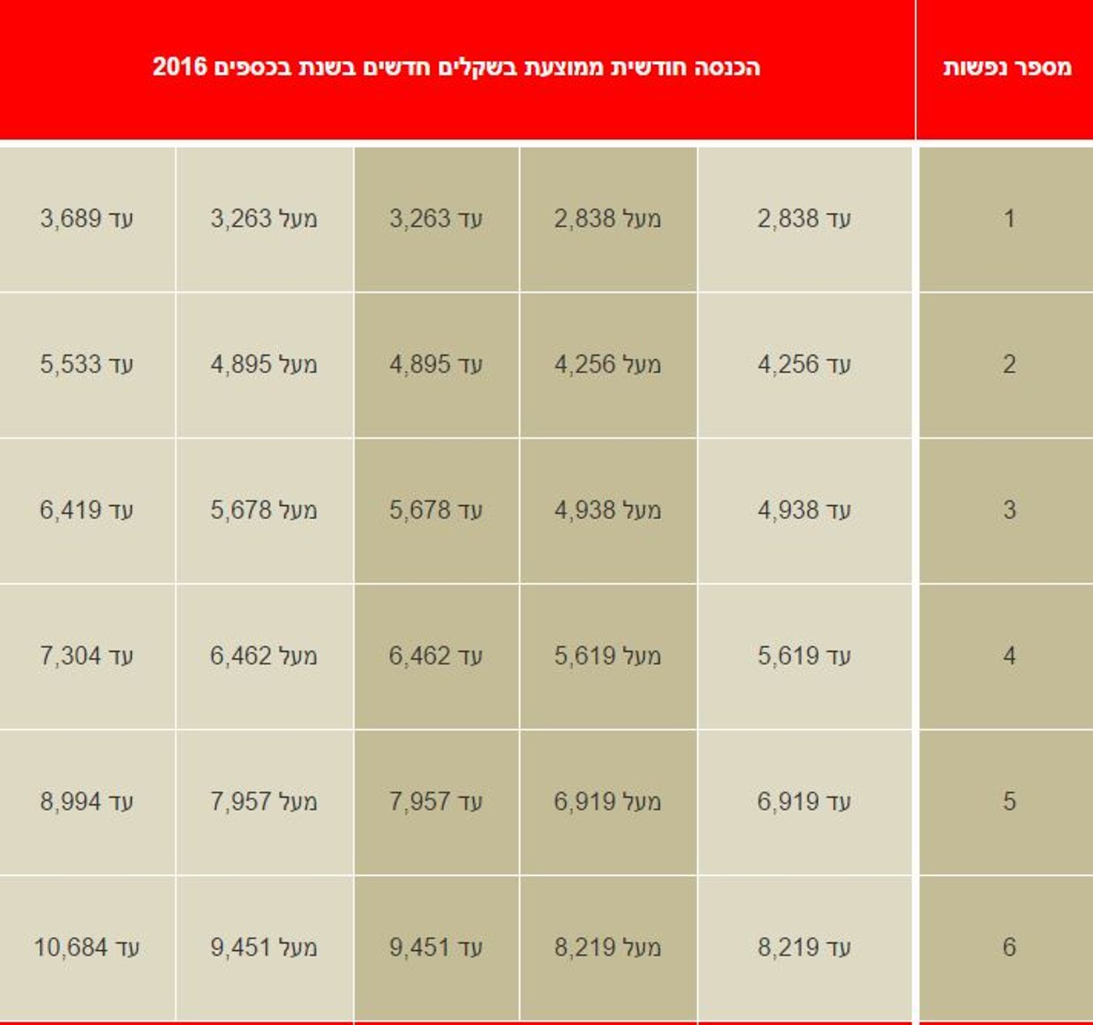Click the cell "עד 10,684"
Viewport: 1093px width, 1025px height.
(x=87, y=948)
